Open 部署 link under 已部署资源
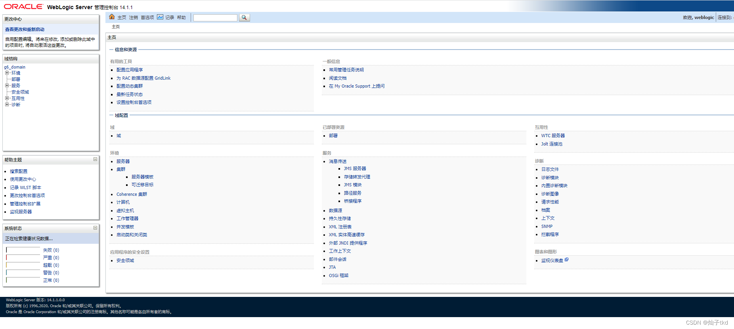The image size is (734, 329). point(333,136)
